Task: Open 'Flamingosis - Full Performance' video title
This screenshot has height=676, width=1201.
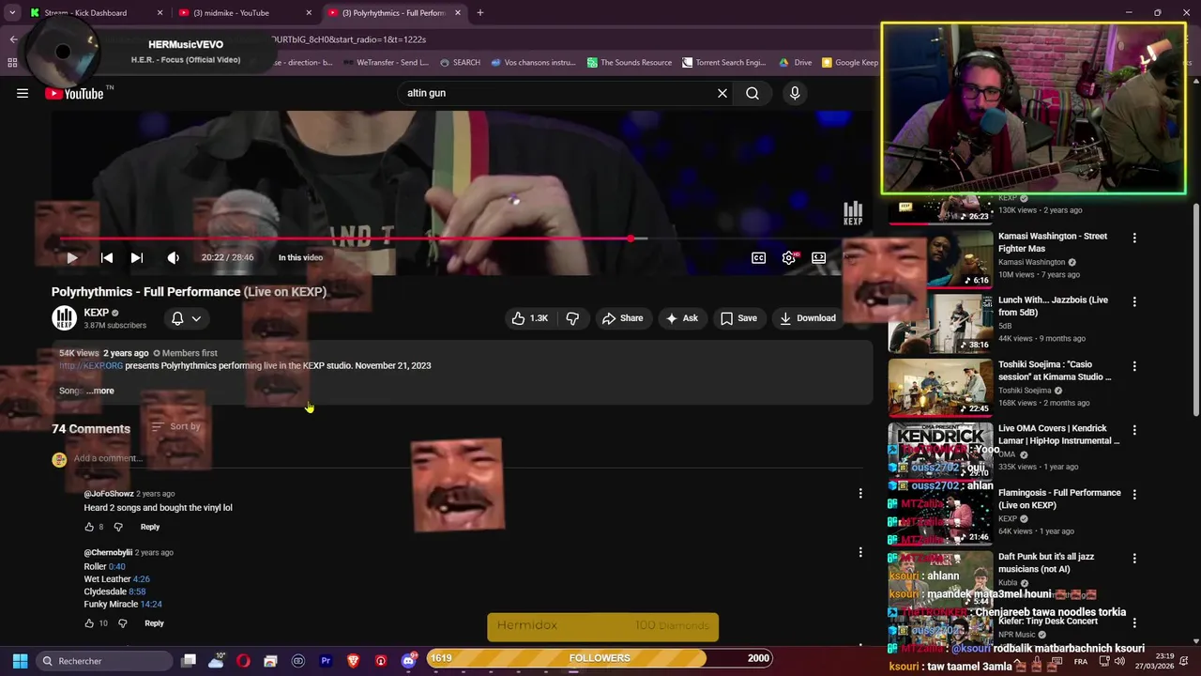Action: click(1059, 499)
